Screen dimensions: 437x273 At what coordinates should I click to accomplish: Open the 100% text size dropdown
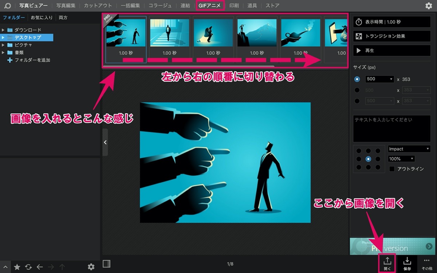point(401,159)
